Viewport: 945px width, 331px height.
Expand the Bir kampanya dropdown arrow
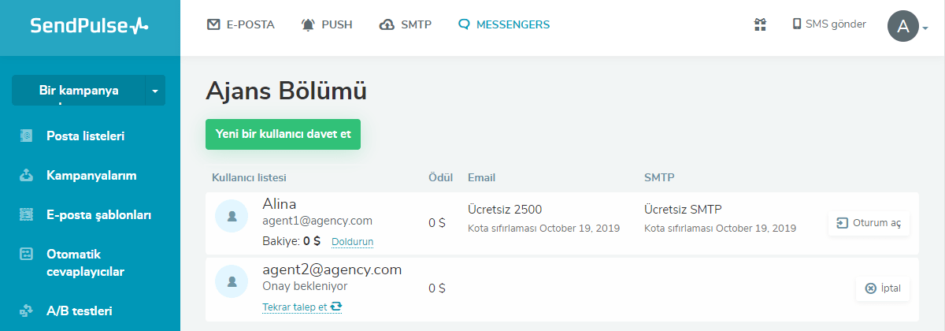pyautogui.click(x=155, y=91)
